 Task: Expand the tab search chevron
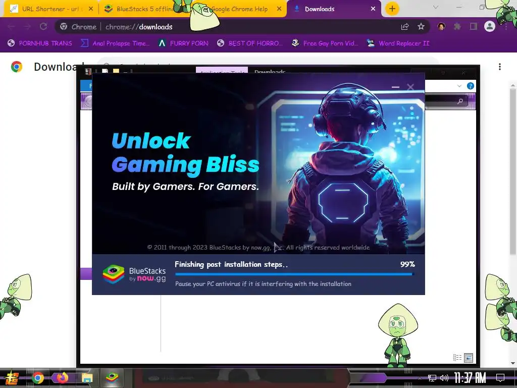click(x=436, y=7)
